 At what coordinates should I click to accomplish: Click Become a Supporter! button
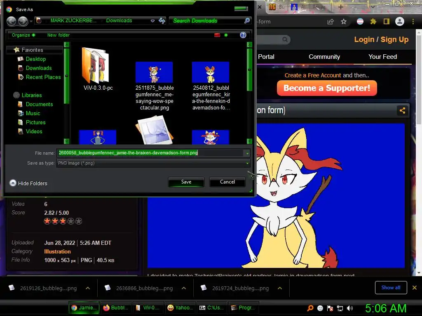(327, 88)
